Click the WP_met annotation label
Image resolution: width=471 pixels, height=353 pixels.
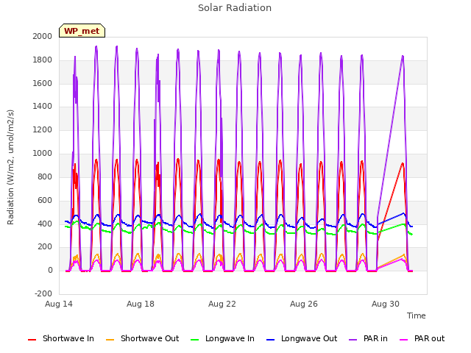(x=82, y=31)
